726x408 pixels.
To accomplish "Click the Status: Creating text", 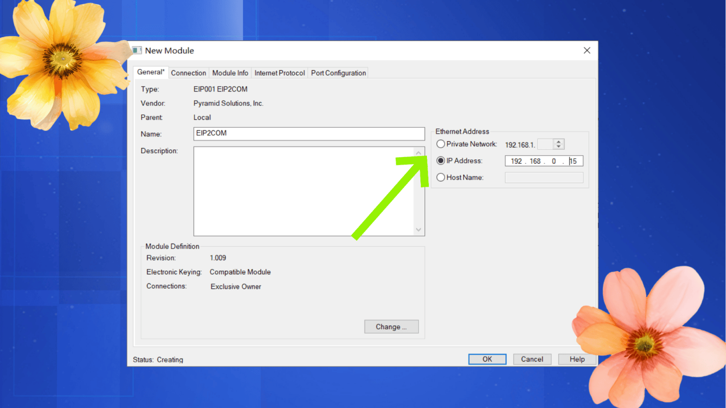I will (x=158, y=360).
